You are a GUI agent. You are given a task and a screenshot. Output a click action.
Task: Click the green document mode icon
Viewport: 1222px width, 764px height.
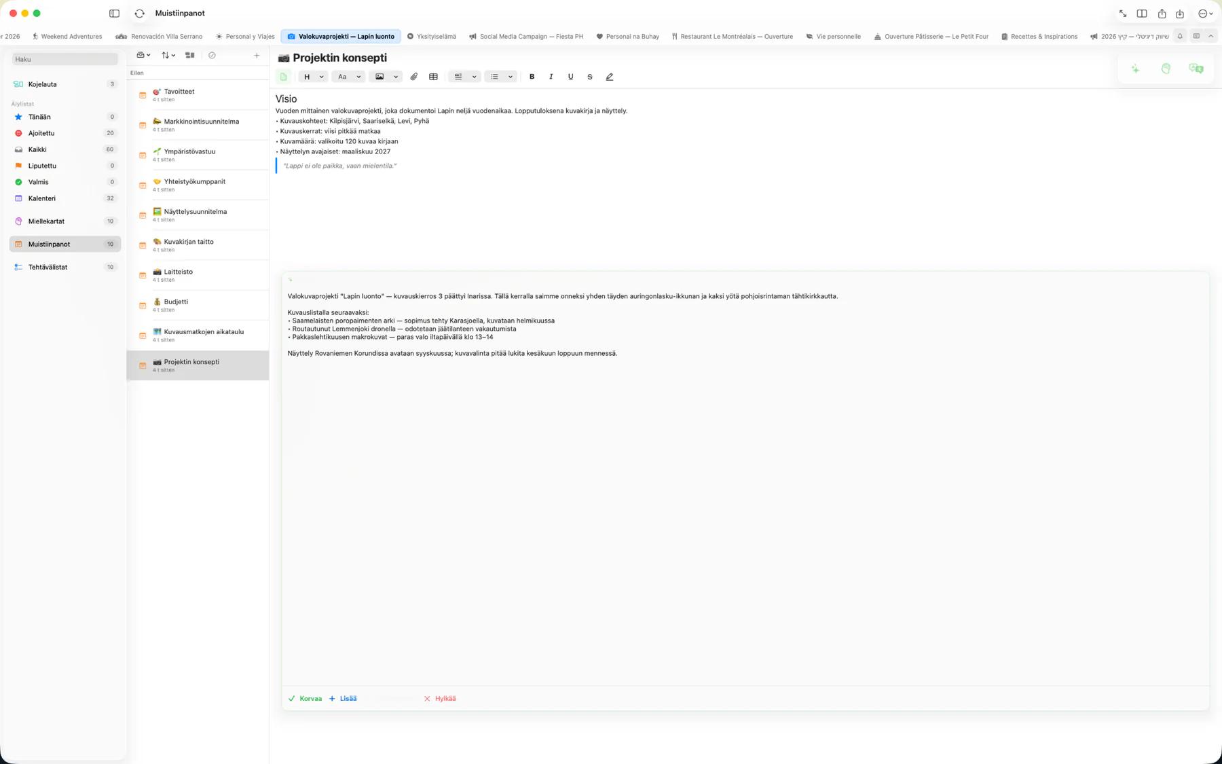pyautogui.click(x=284, y=77)
